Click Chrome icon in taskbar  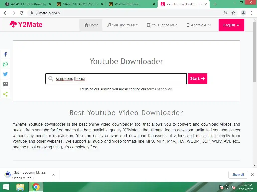pos(36,187)
